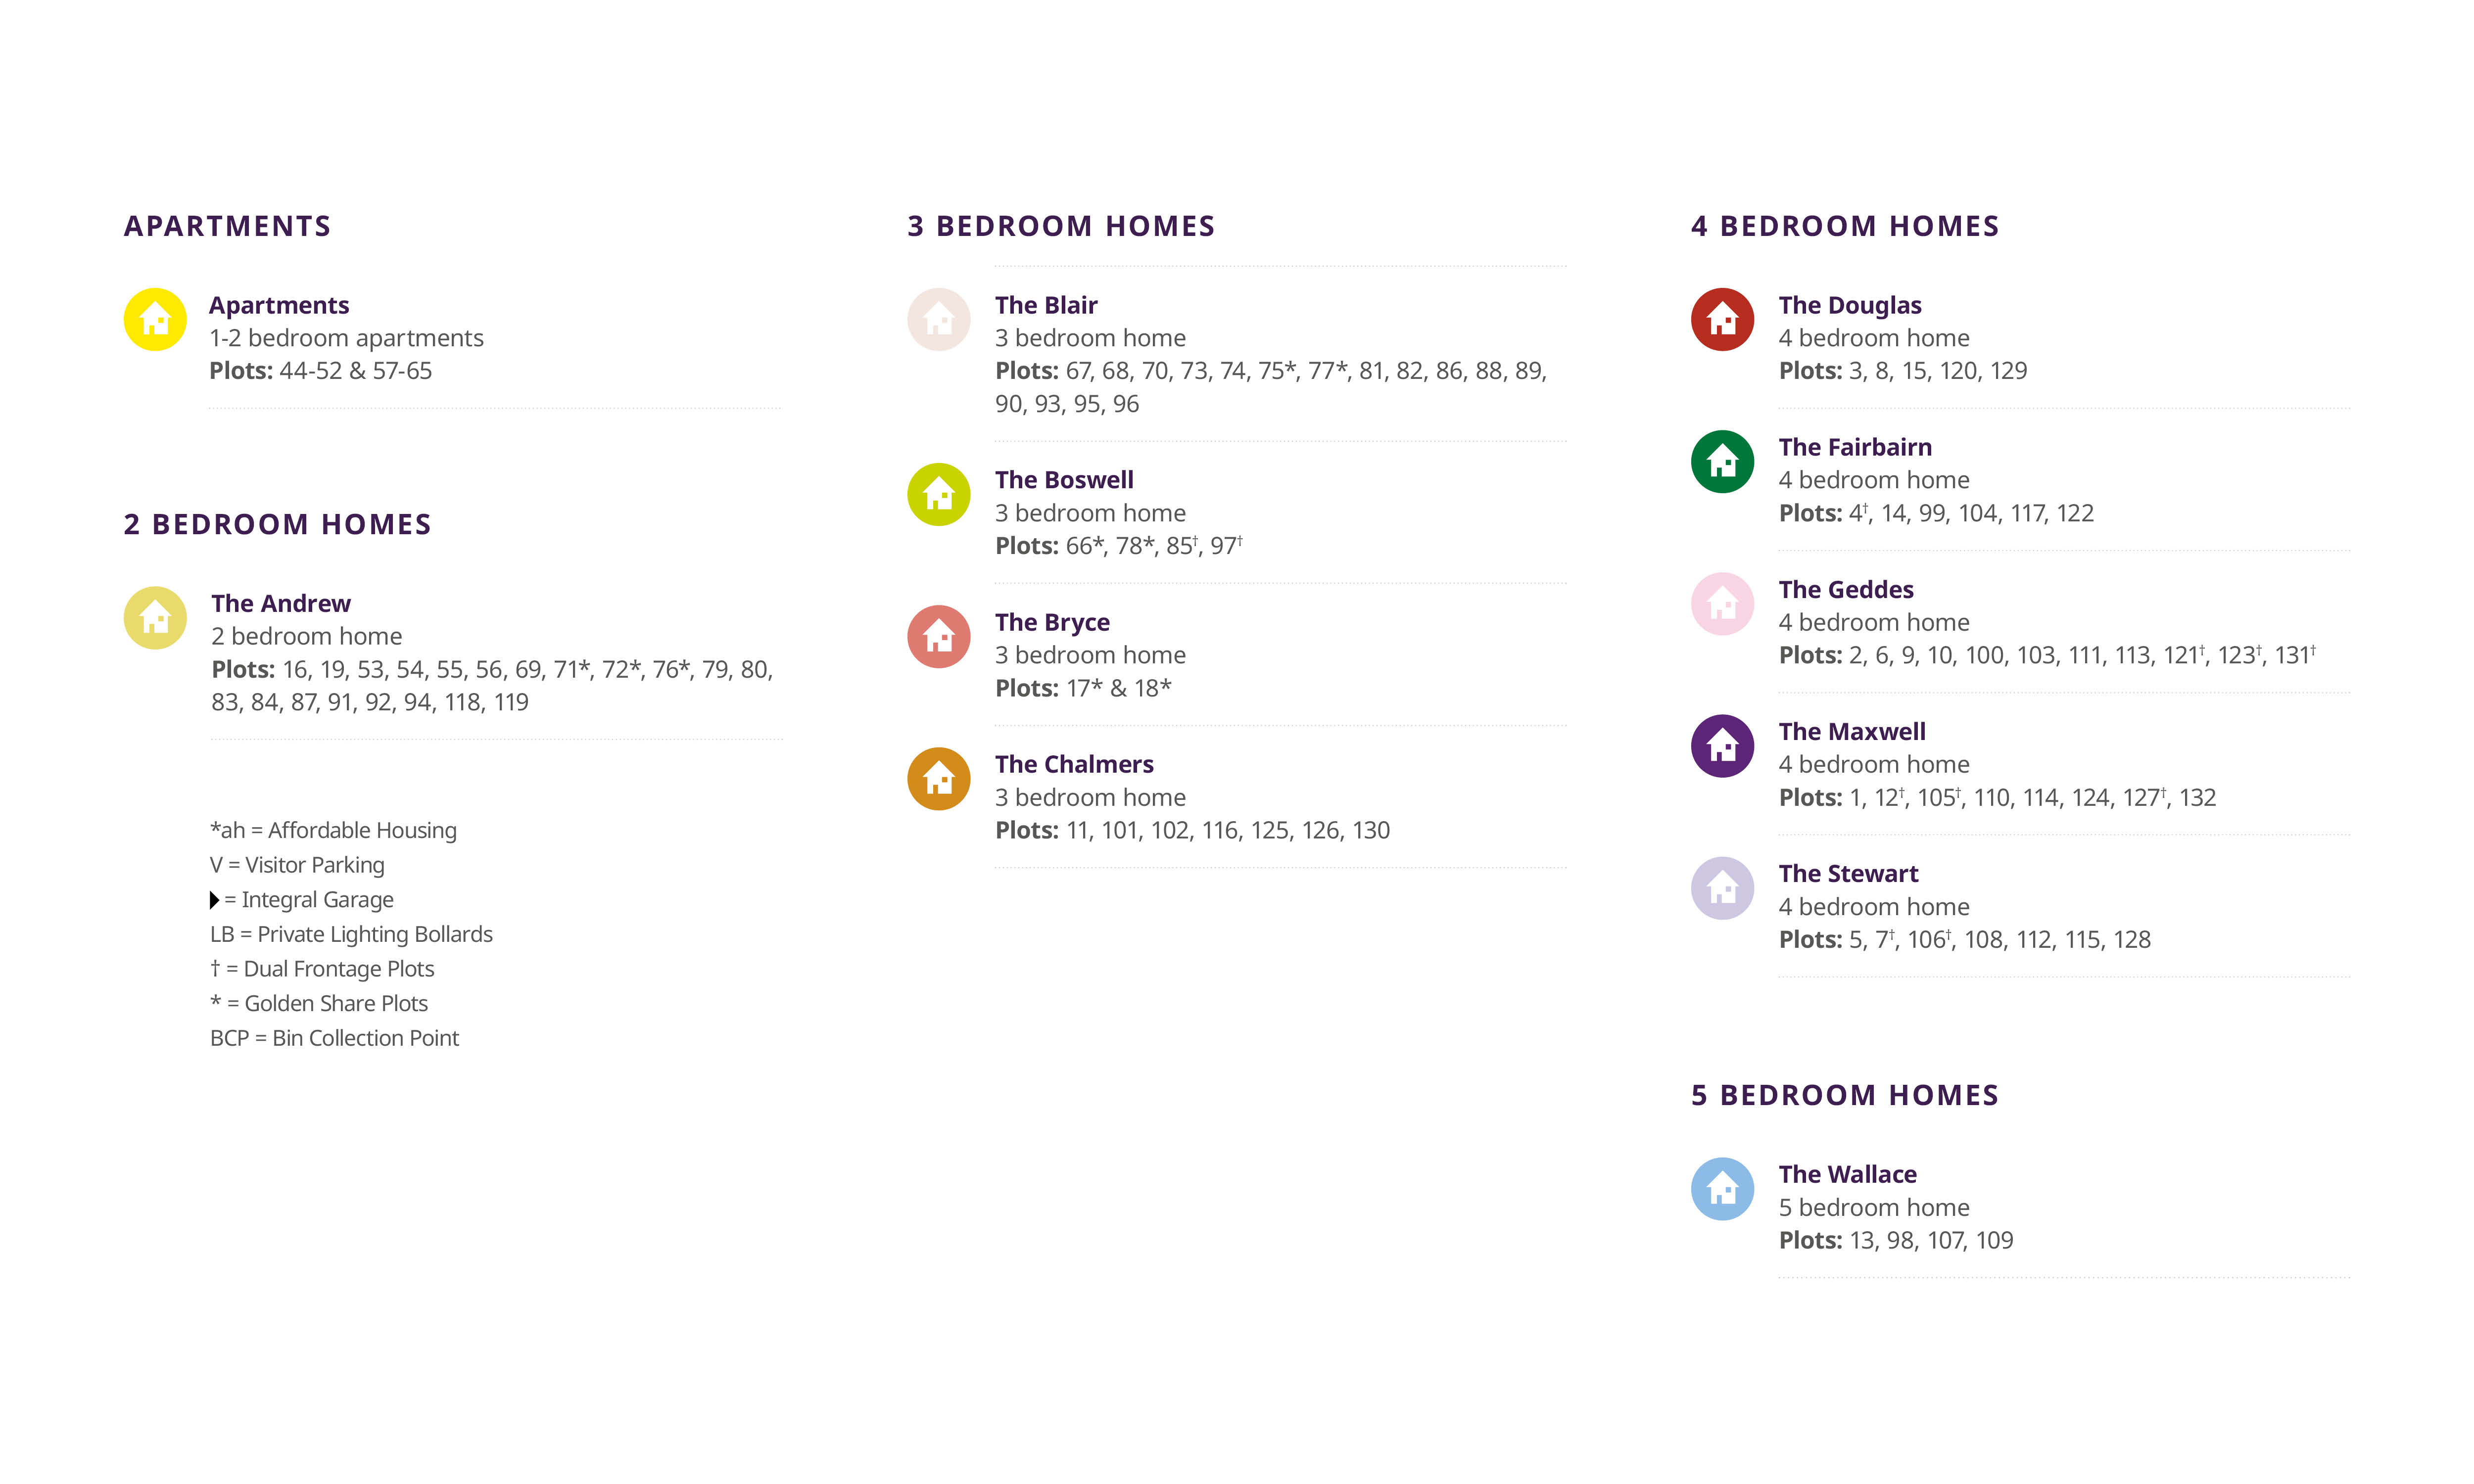Click The Boswell lime green house icon
Screen dimensions: 2474x1484
click(x=938, y=494)
